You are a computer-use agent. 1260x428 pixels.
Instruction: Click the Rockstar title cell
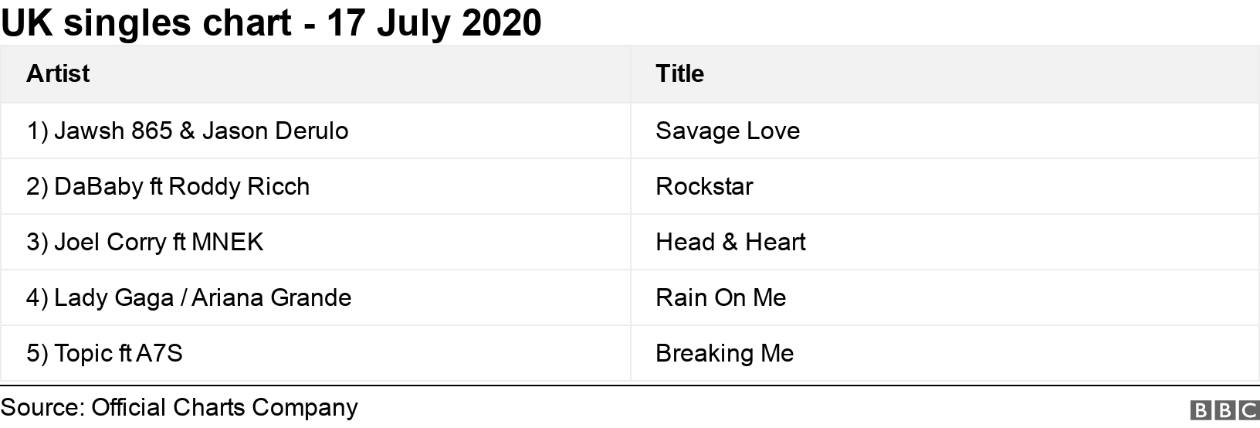945,186
